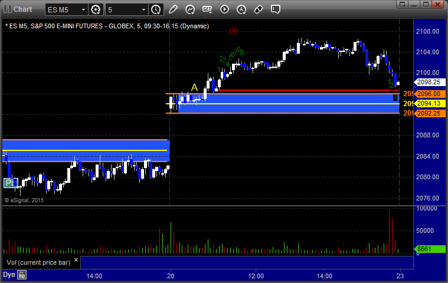This screenshot has height=283, width=448.
Task: Click the 50000 volume axis label
Action: pos(425,231)
